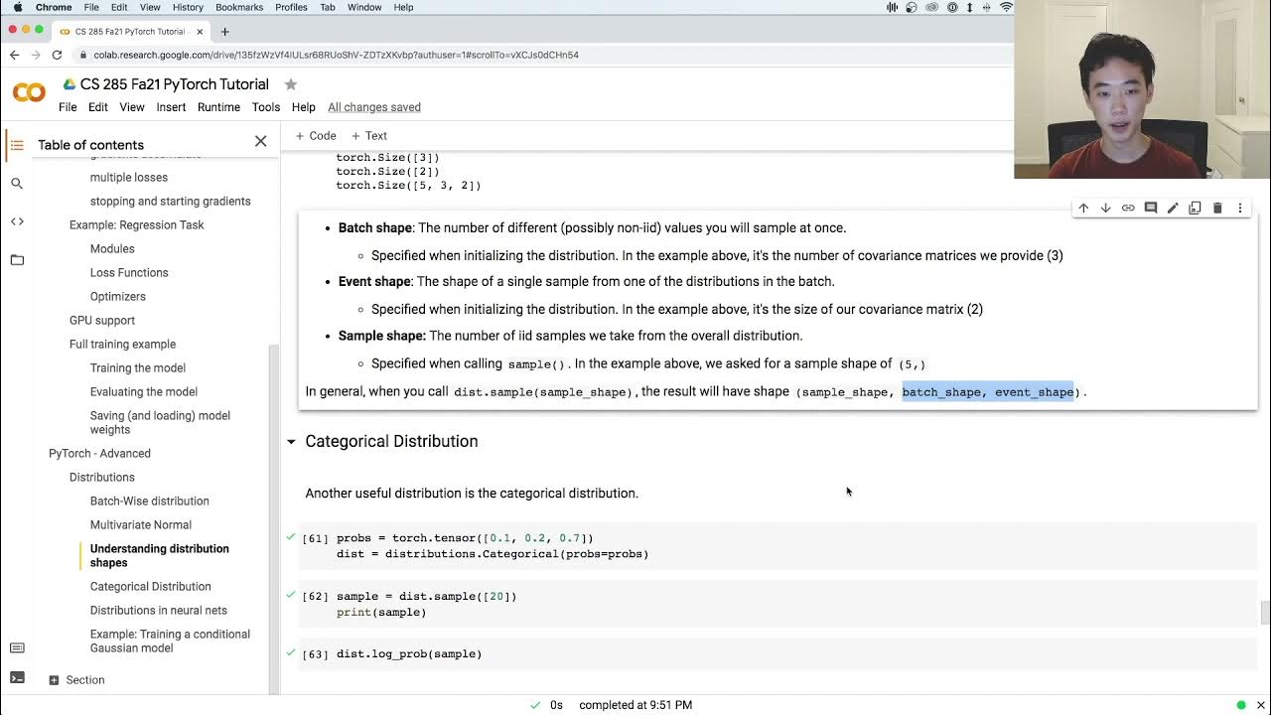Move the cell up with arrow icon
This screenshot has height=715, width=1271.
pos(1083,209)
